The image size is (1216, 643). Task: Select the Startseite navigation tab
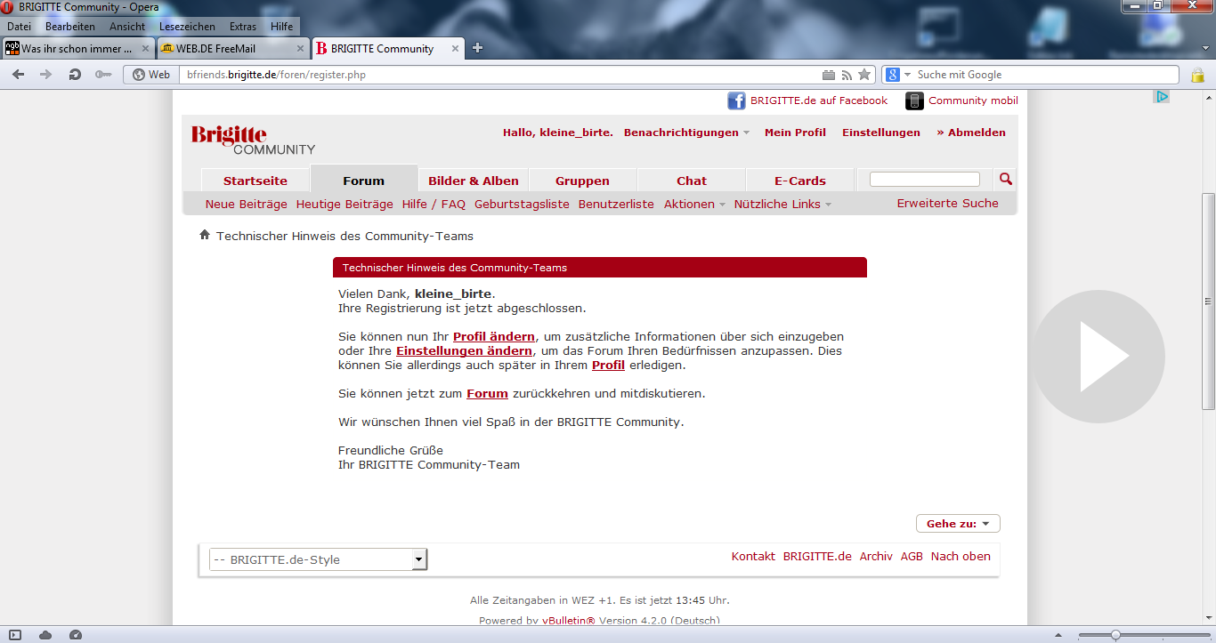click(x=255, y=181)
